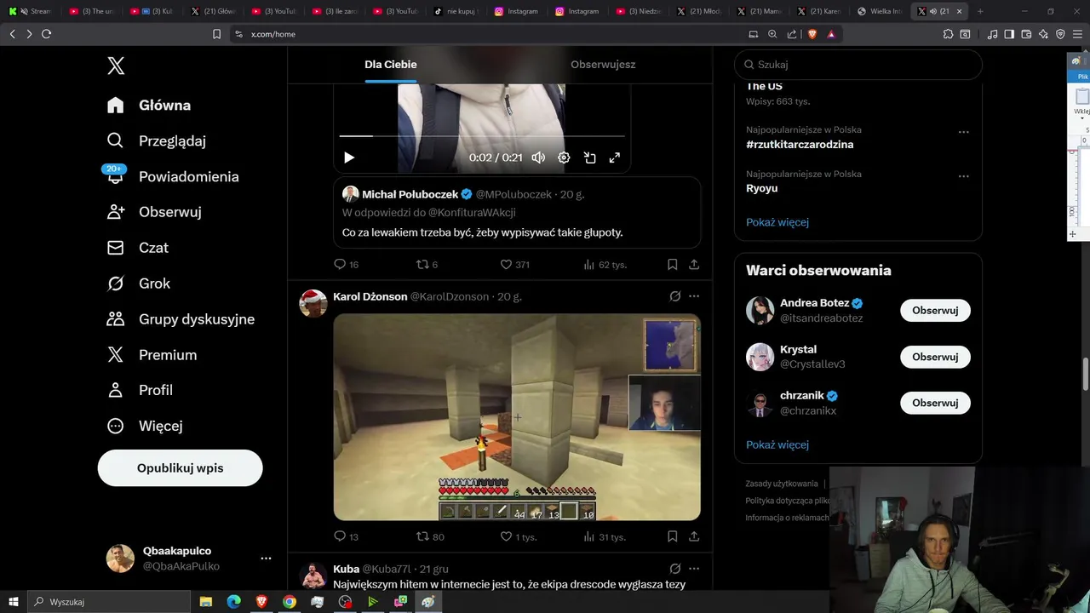Screen dimensions: 1090x613
Task: Open Powiadomienia notifications
Action: coord(173,176)
